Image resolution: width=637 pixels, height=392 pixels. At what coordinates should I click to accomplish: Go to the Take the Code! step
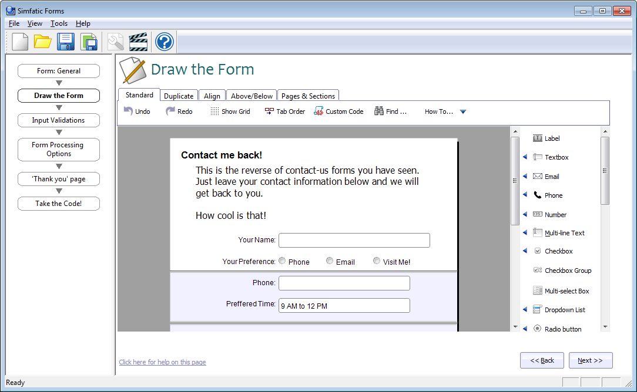(59, 203)
